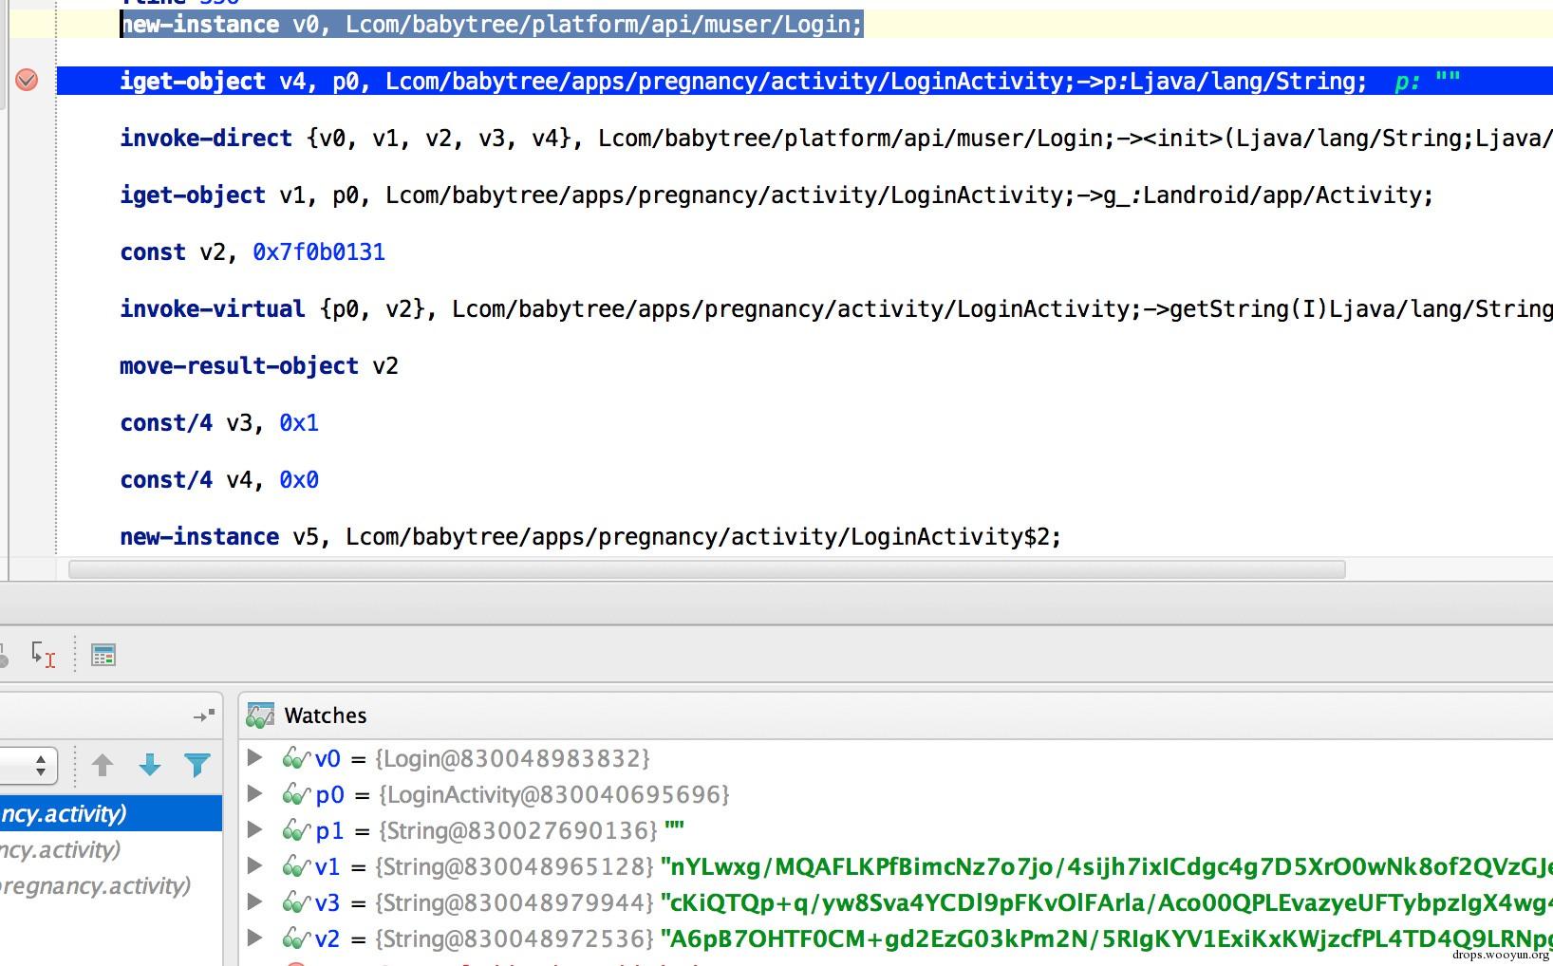The width and height of the screenshot is (1553, 966).
Task: Open the Evaluate Expression calculator icon
Action: click(x=103, y=655)
